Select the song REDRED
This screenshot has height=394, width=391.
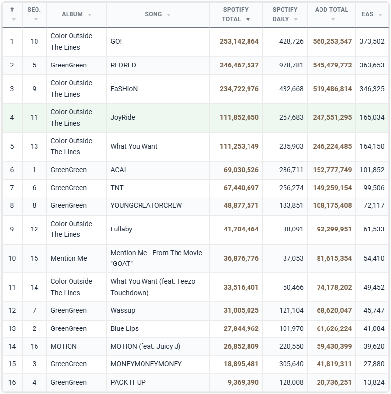click(x=123, y=65)
